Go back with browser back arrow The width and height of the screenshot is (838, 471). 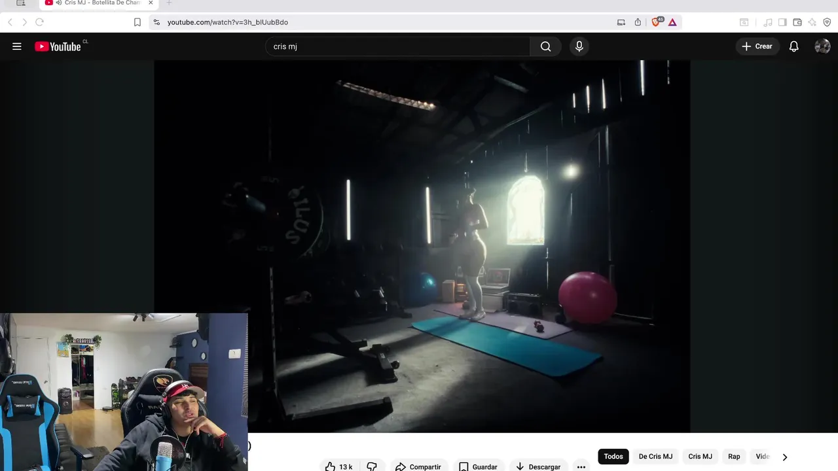(x=10, y=22)
